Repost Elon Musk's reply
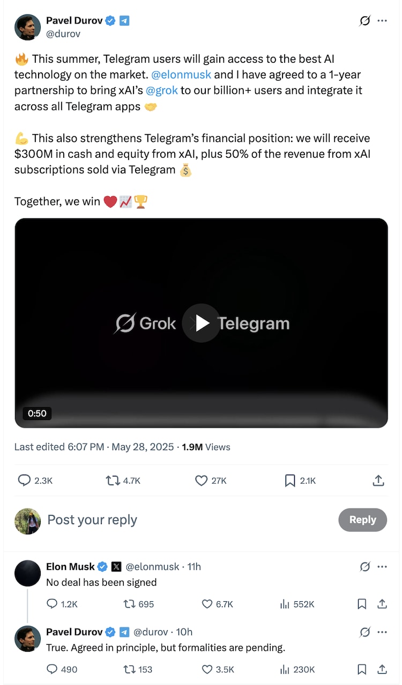 [129, 604]
